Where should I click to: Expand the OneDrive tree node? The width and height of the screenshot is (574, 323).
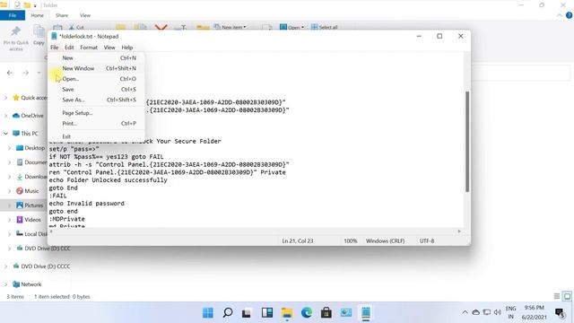point(6,116)
